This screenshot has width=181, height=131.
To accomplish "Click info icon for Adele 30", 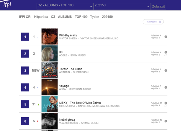I will coord(166,52).
